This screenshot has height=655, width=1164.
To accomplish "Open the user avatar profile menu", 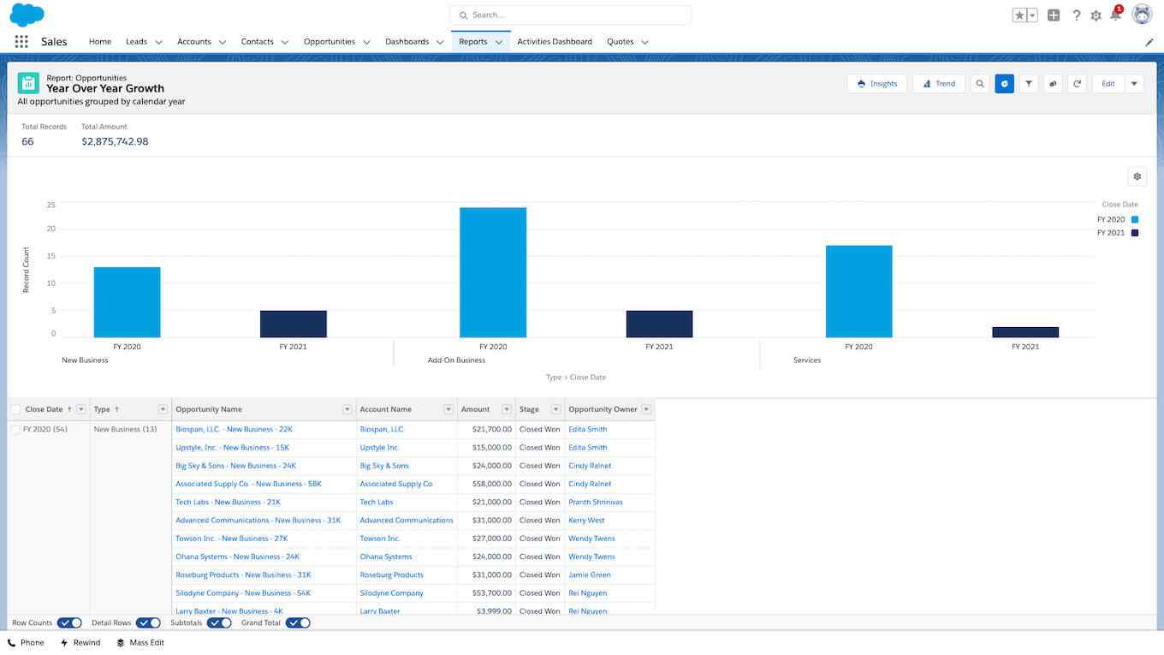I will click(1142, 15).
